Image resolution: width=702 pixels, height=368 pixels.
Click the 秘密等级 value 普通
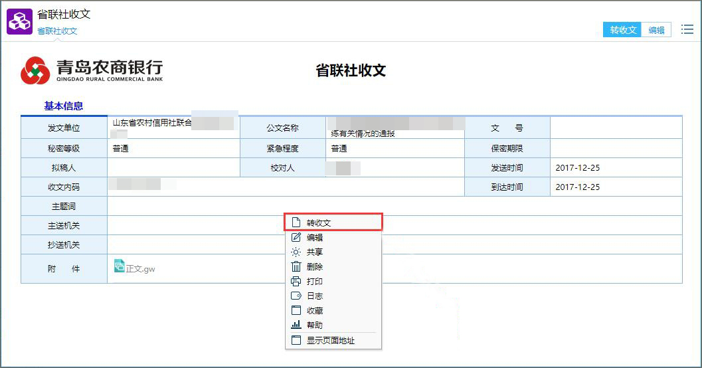click(120, 149)
